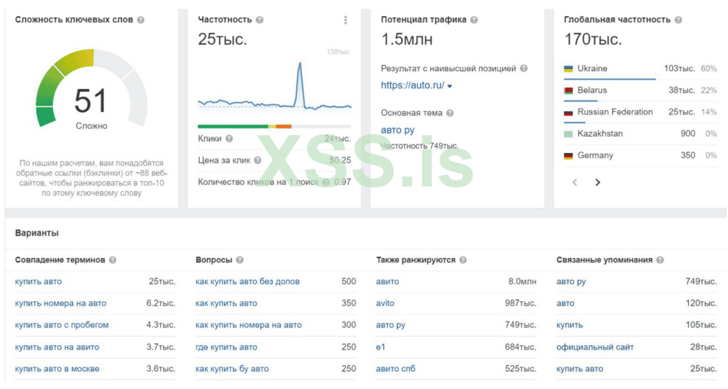Open keyword купить авто с пробегом
This screenshot has width=728, height=389.
(x=62, y=325)
